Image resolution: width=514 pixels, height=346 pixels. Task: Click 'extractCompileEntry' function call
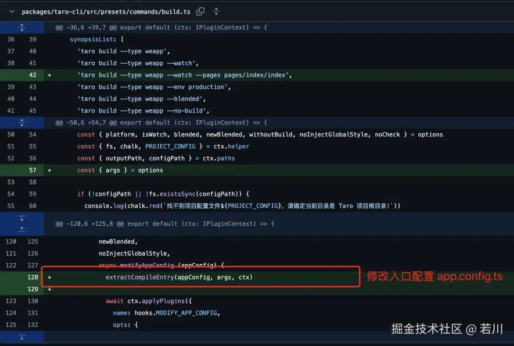pos(139,277)
